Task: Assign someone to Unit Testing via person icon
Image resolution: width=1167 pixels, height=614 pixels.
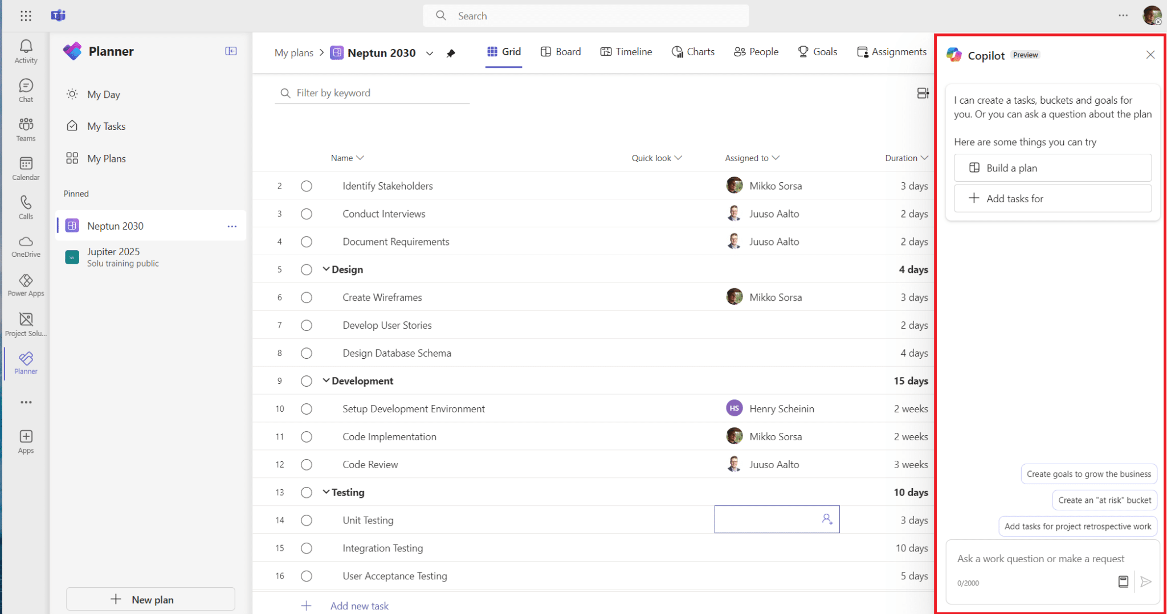Action: coord(827,519)
